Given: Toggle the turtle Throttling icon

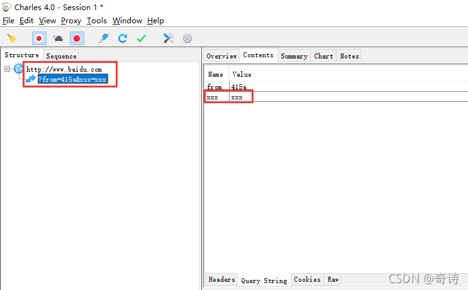Looking at the screenshot, I should tap(58, 38).
